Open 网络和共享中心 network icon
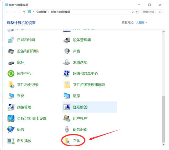 pyautogui.click(x=66, y=73)
